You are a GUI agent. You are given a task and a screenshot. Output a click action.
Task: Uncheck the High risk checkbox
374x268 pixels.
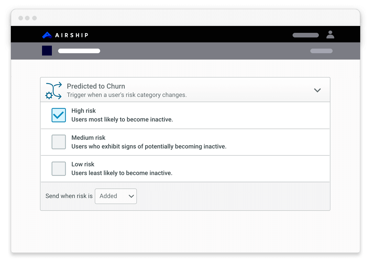point(58,115)
